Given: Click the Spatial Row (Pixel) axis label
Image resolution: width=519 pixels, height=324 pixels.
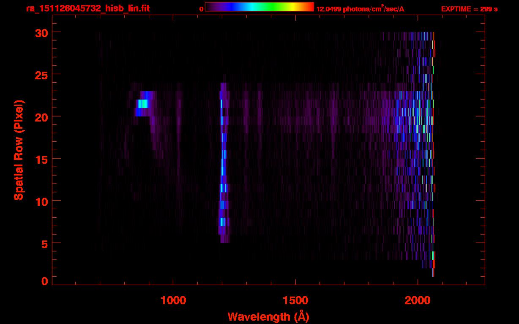Looking at the screenshot, I should (19, 150).
